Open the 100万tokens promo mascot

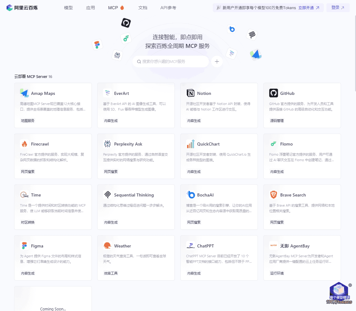click(339, 293)
